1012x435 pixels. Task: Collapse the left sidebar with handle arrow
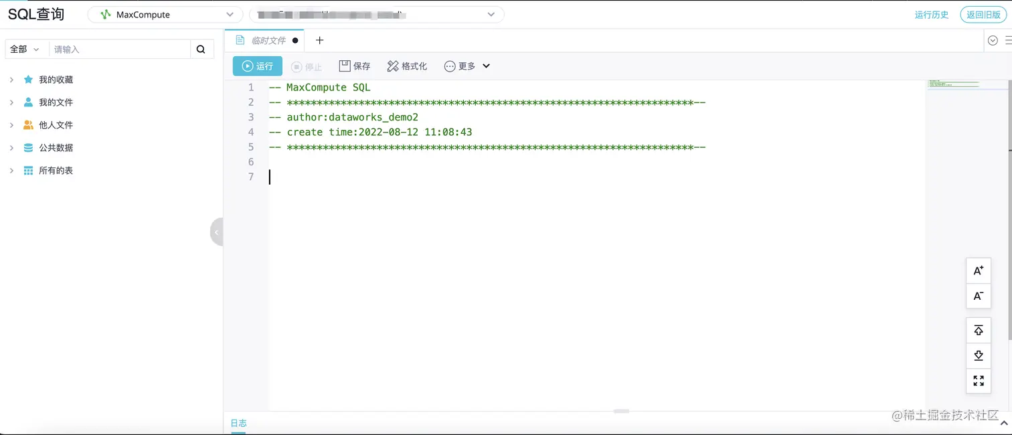[x=216, y=232]
